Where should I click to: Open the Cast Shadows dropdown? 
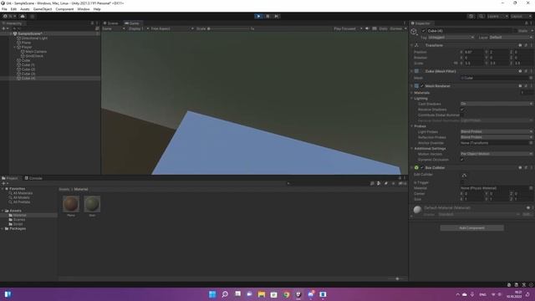497,104
